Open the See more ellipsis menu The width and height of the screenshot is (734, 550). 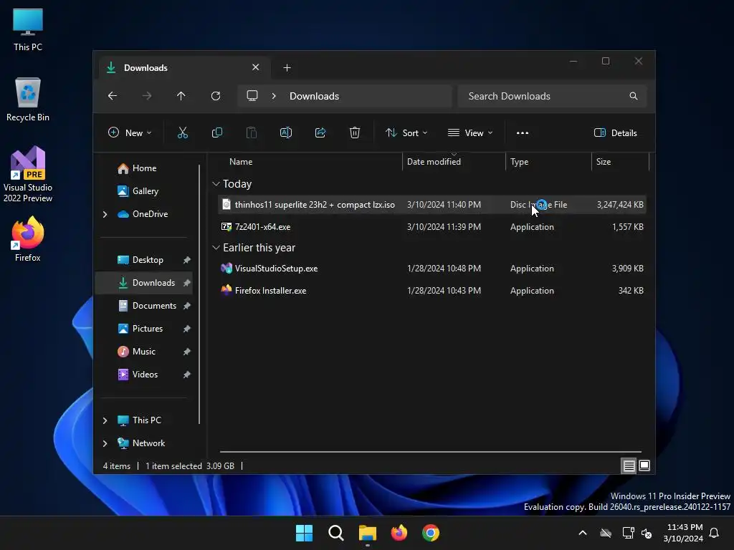click(523, 132)
